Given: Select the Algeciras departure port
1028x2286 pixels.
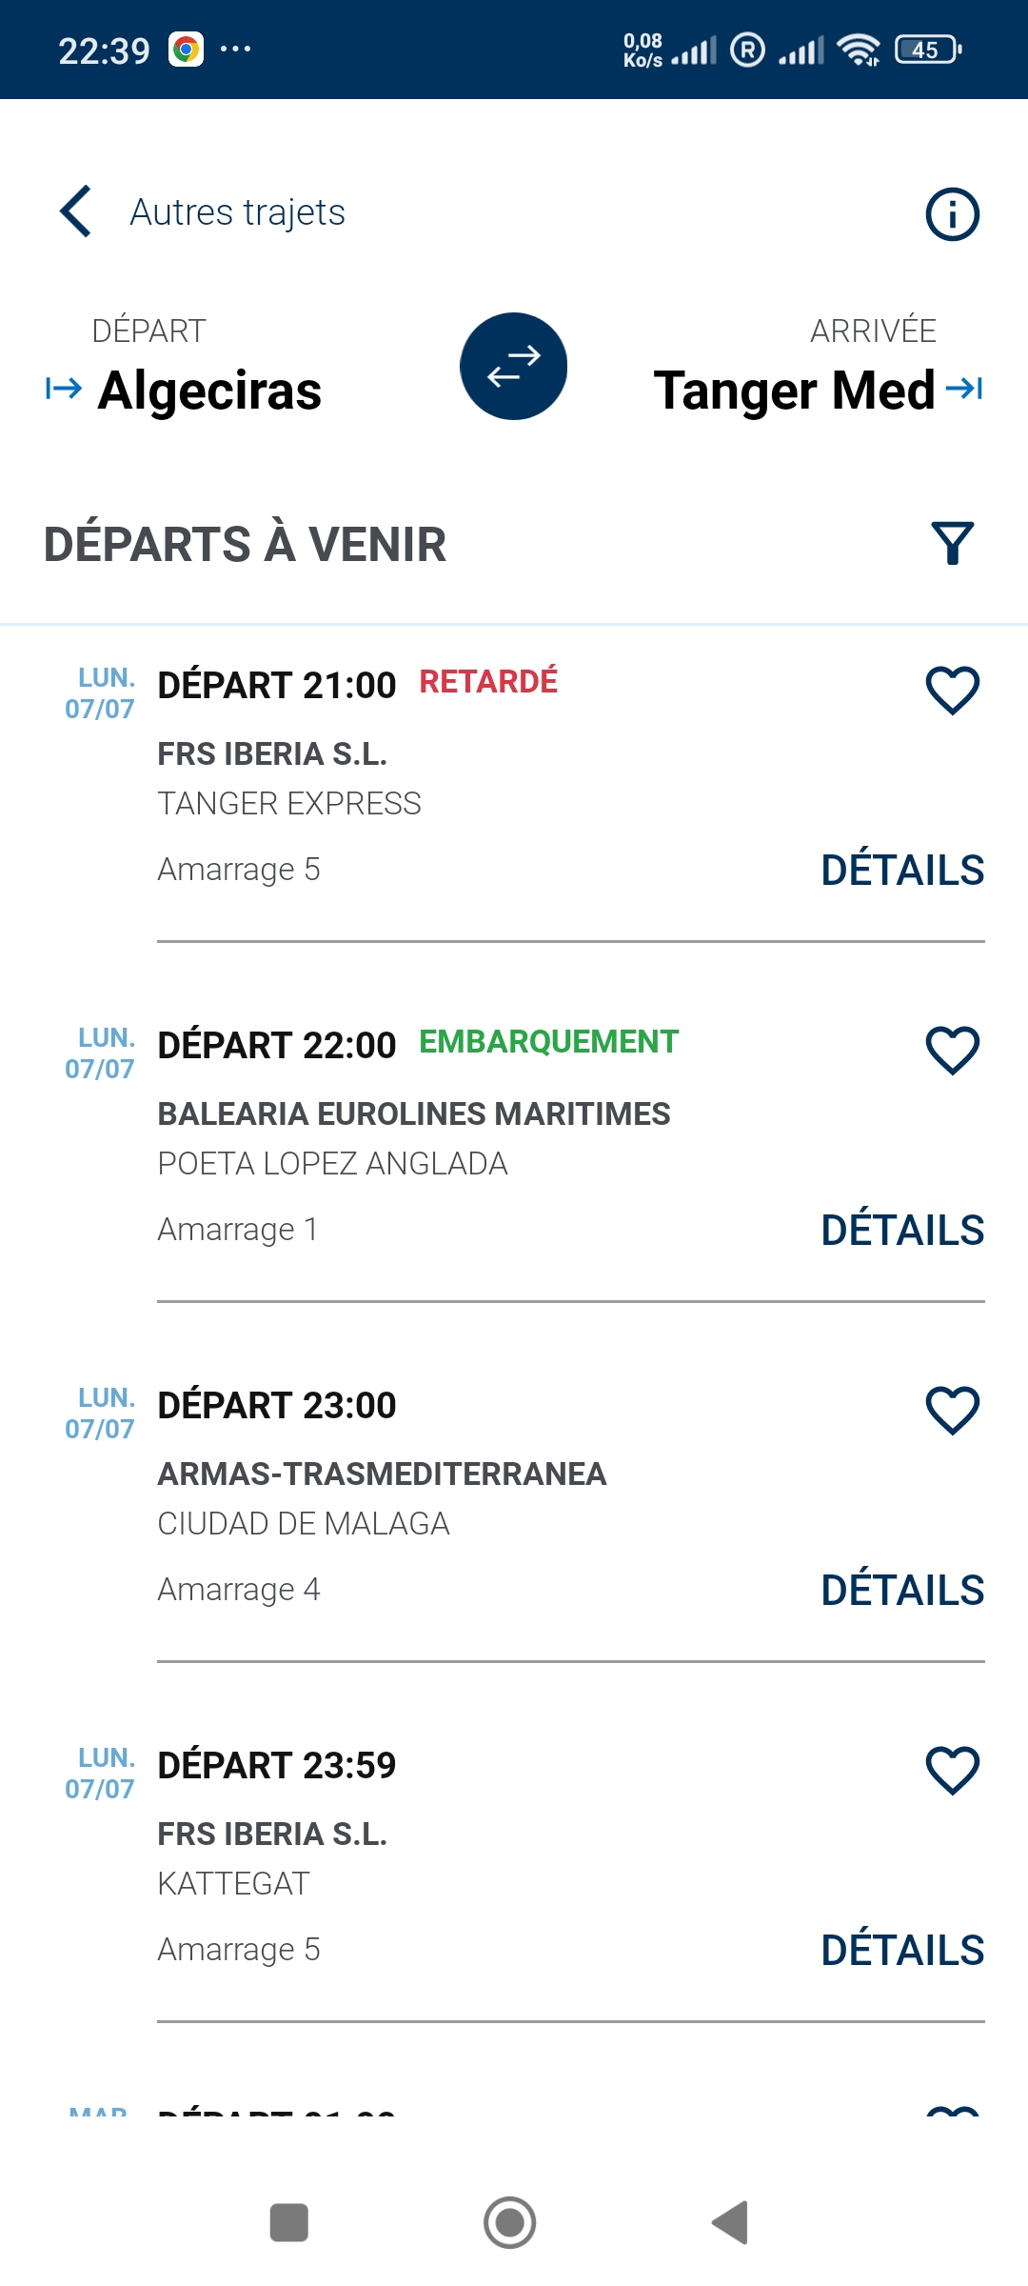Looking at the screenshot, I should (x=209, y=391).
